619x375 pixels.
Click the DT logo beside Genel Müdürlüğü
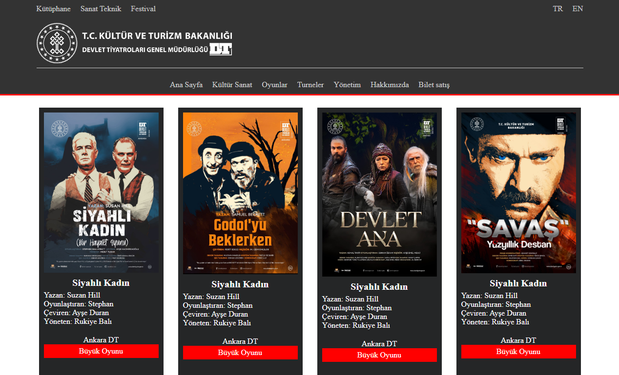[221, 49]
